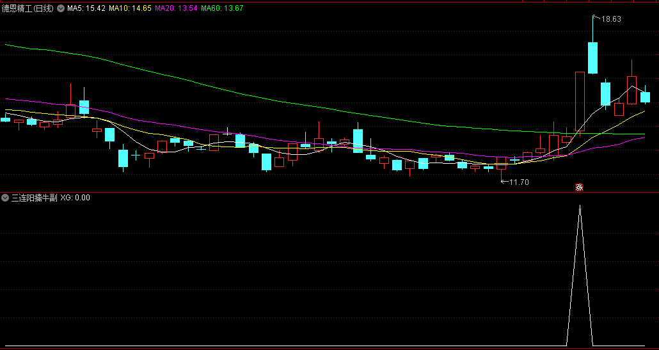
Task: Click the MA20: 13.54 label
Action: 176,8
